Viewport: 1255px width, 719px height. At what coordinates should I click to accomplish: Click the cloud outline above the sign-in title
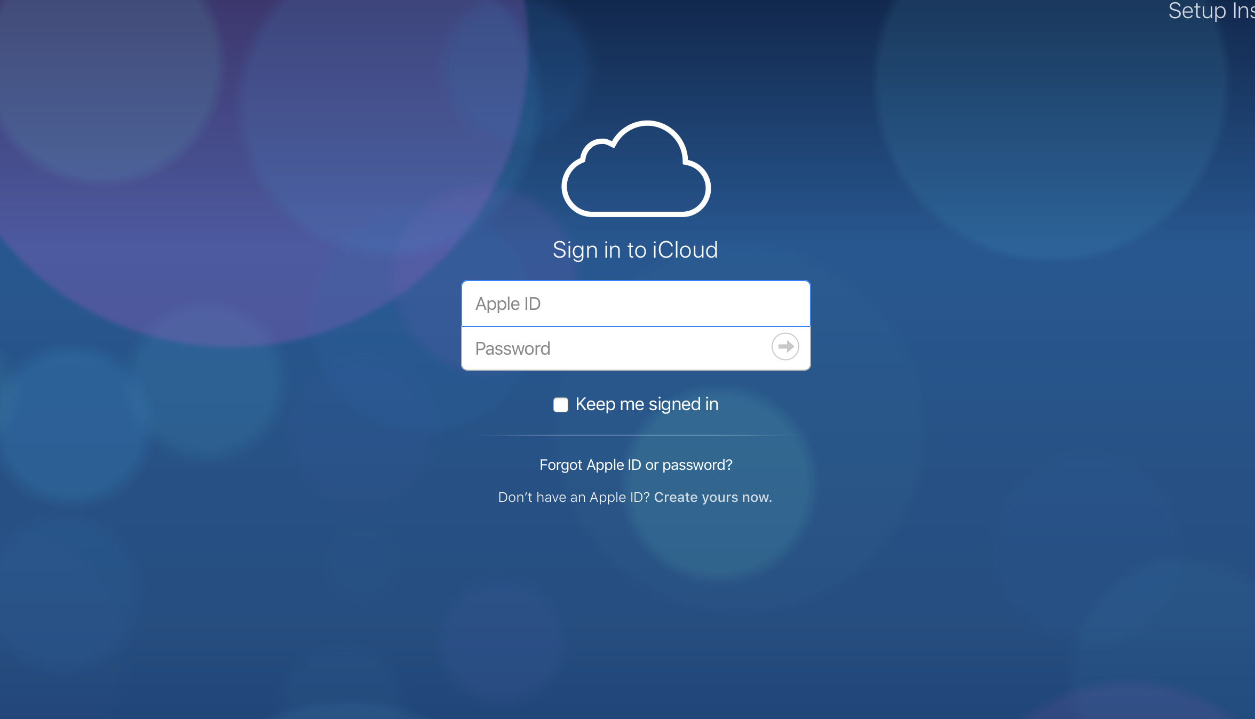point(636,169)
